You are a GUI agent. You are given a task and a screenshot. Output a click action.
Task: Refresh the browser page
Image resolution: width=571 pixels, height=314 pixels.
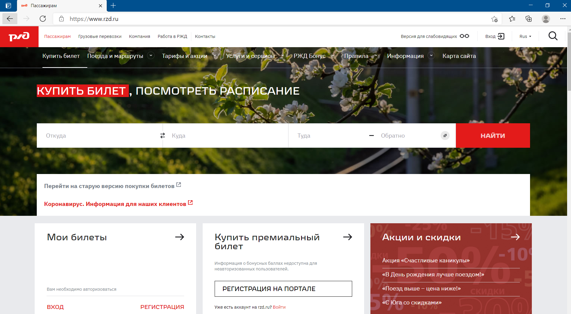(x=43, y=19)
